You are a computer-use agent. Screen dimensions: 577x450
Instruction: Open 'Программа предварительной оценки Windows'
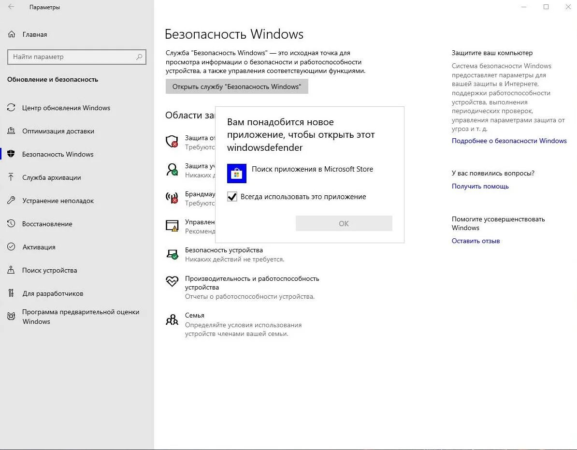[81, 317]
